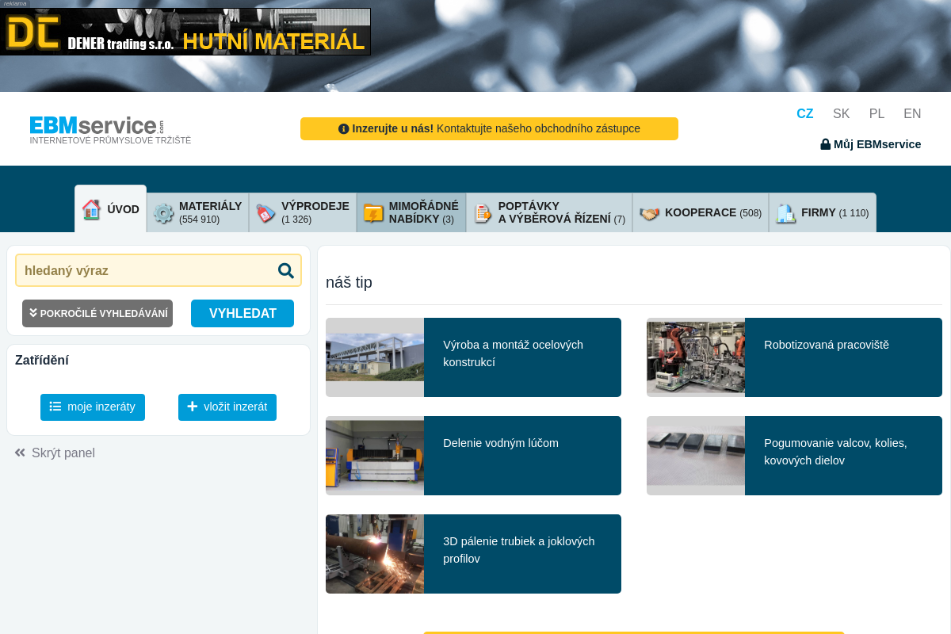
Task: Click the waterjet cutting machine thumbnail
Action: [x=375, y=456]
